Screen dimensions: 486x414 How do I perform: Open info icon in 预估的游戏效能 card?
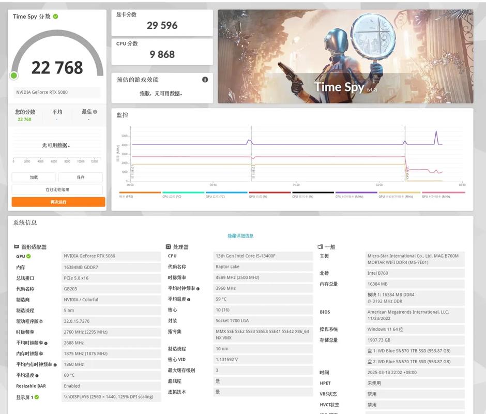pyautogui.click(x=205, y=80)
